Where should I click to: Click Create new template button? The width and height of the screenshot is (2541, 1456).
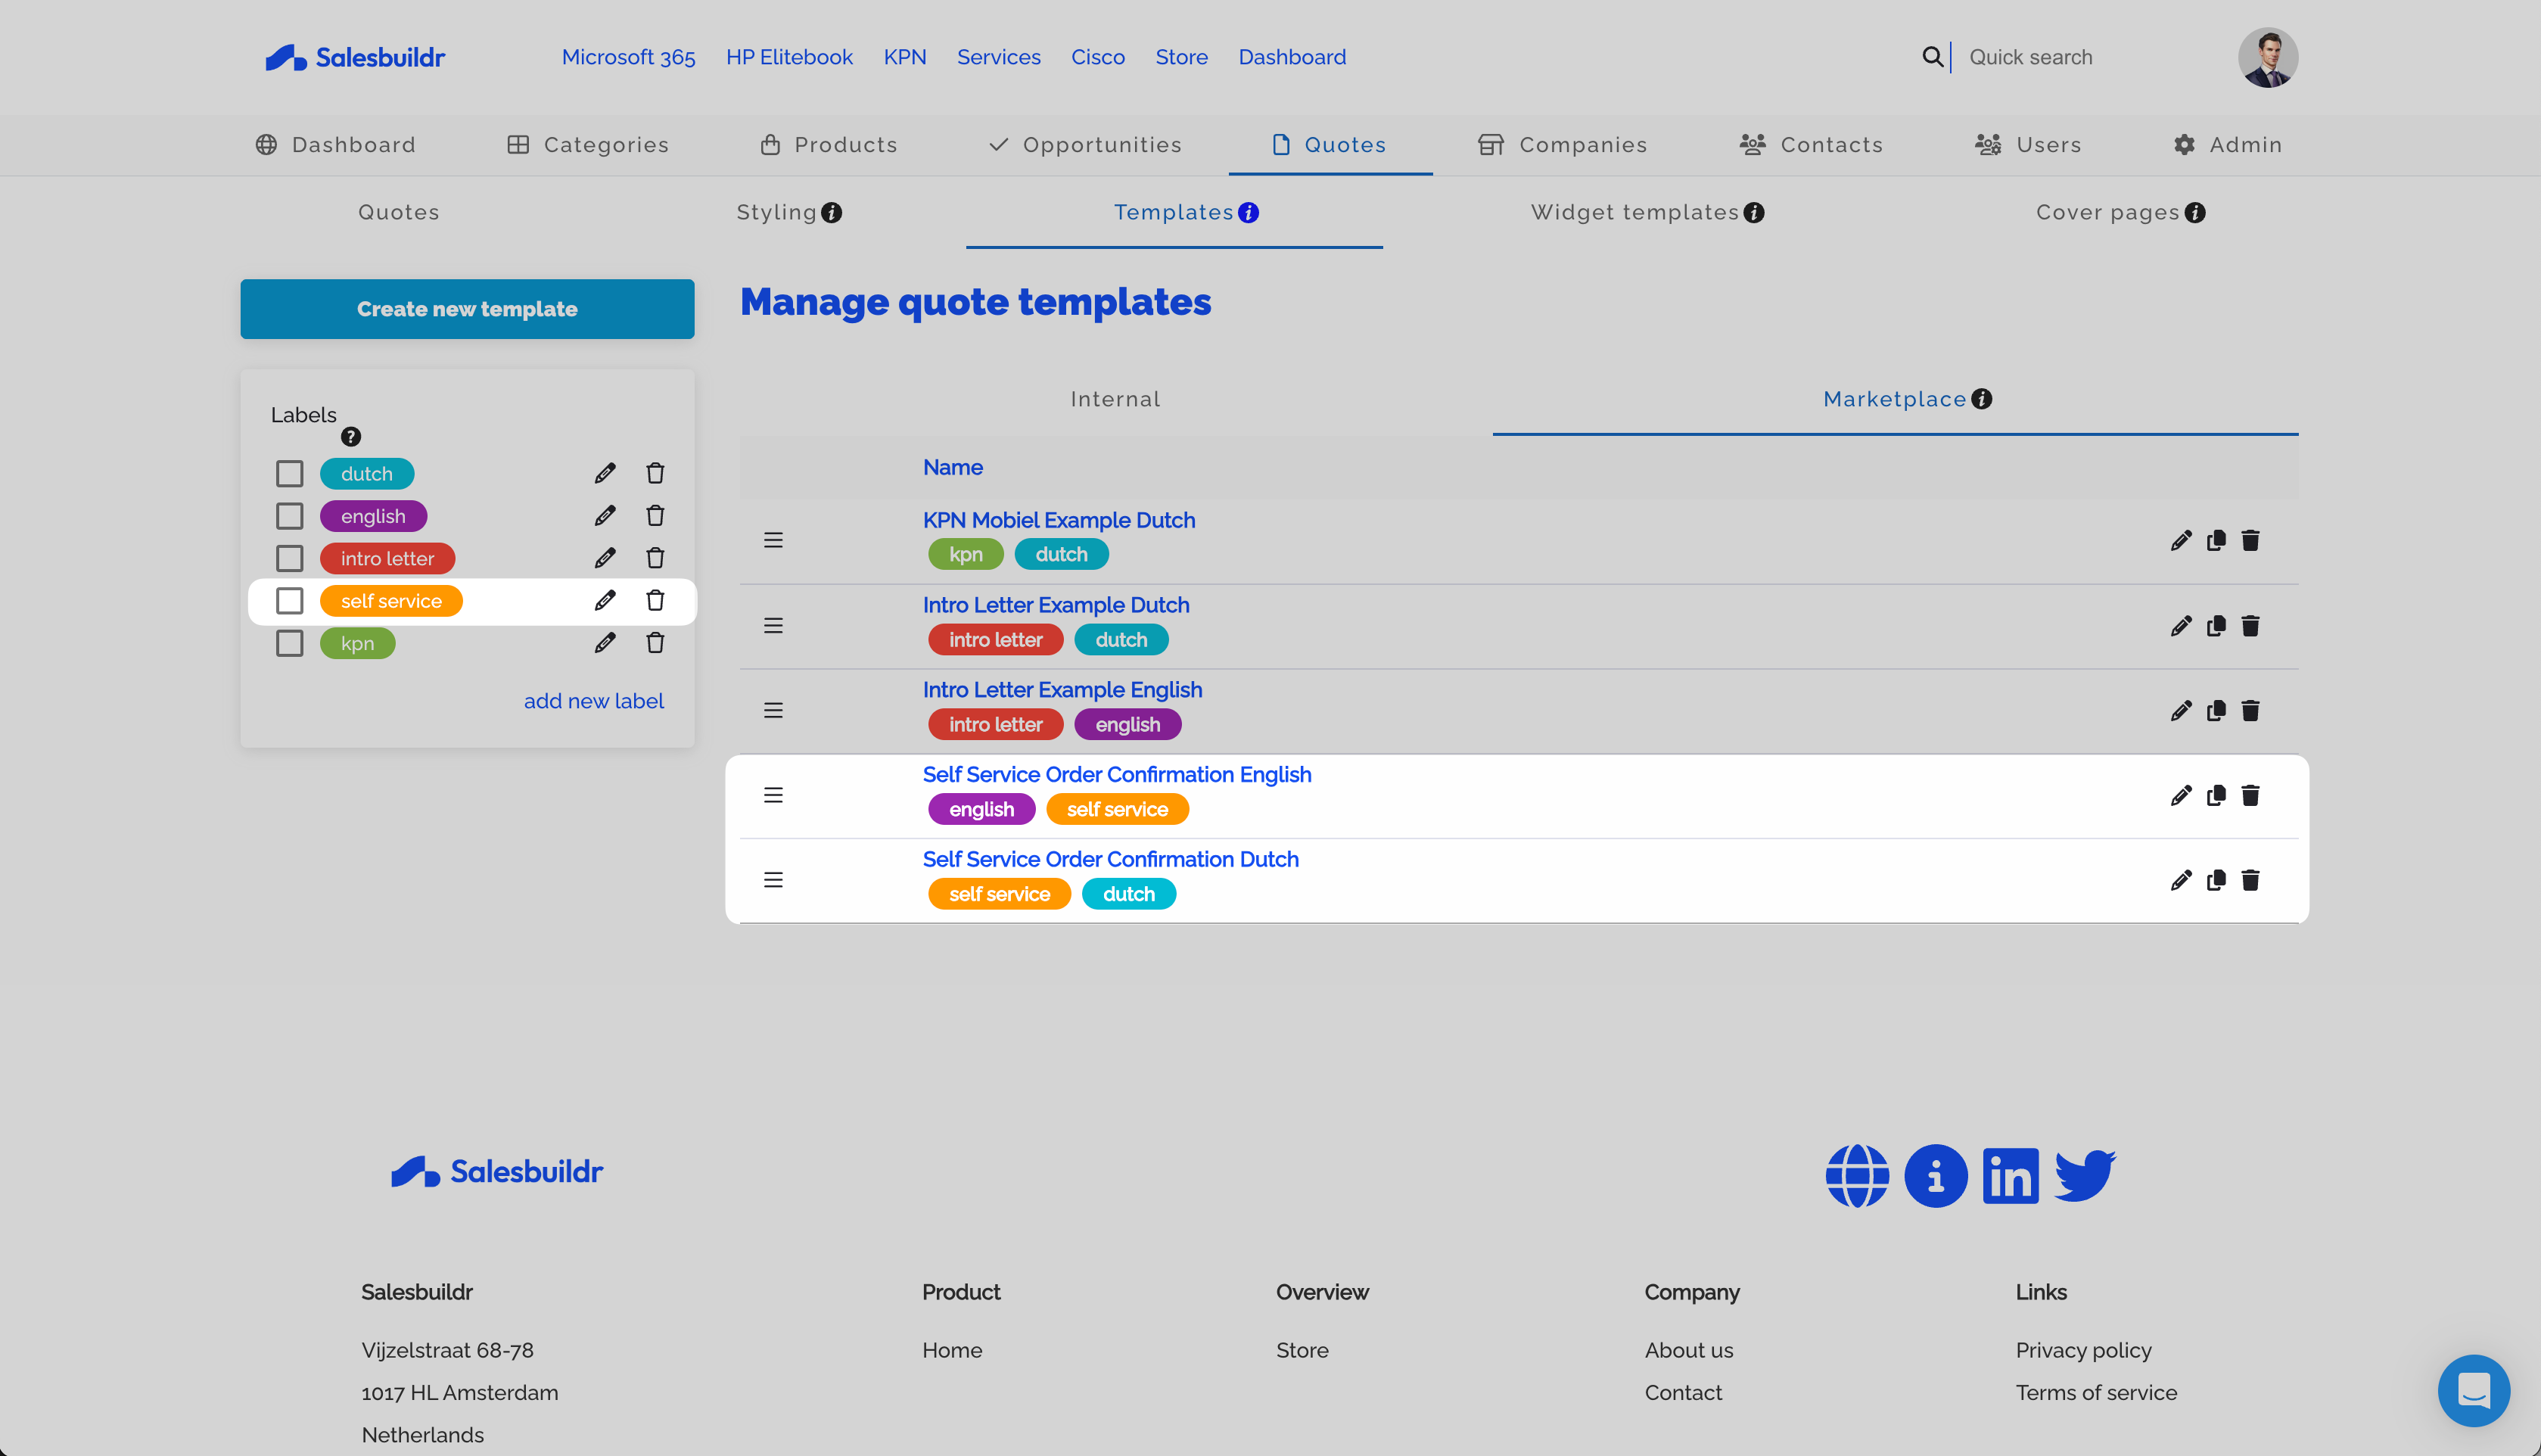(467, 309)
